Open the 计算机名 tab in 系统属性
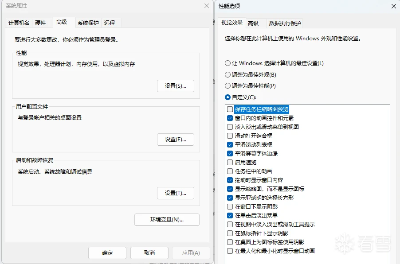This screenshot has width=400, height=264. (x=19, y=23)
